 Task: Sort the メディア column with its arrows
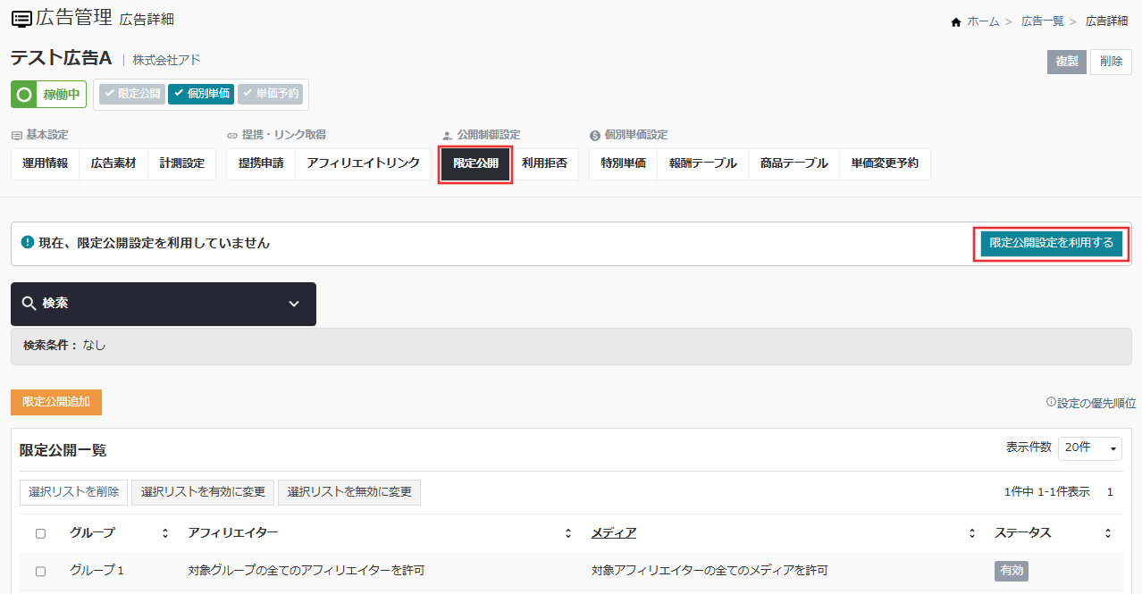(x=972, y=533)
